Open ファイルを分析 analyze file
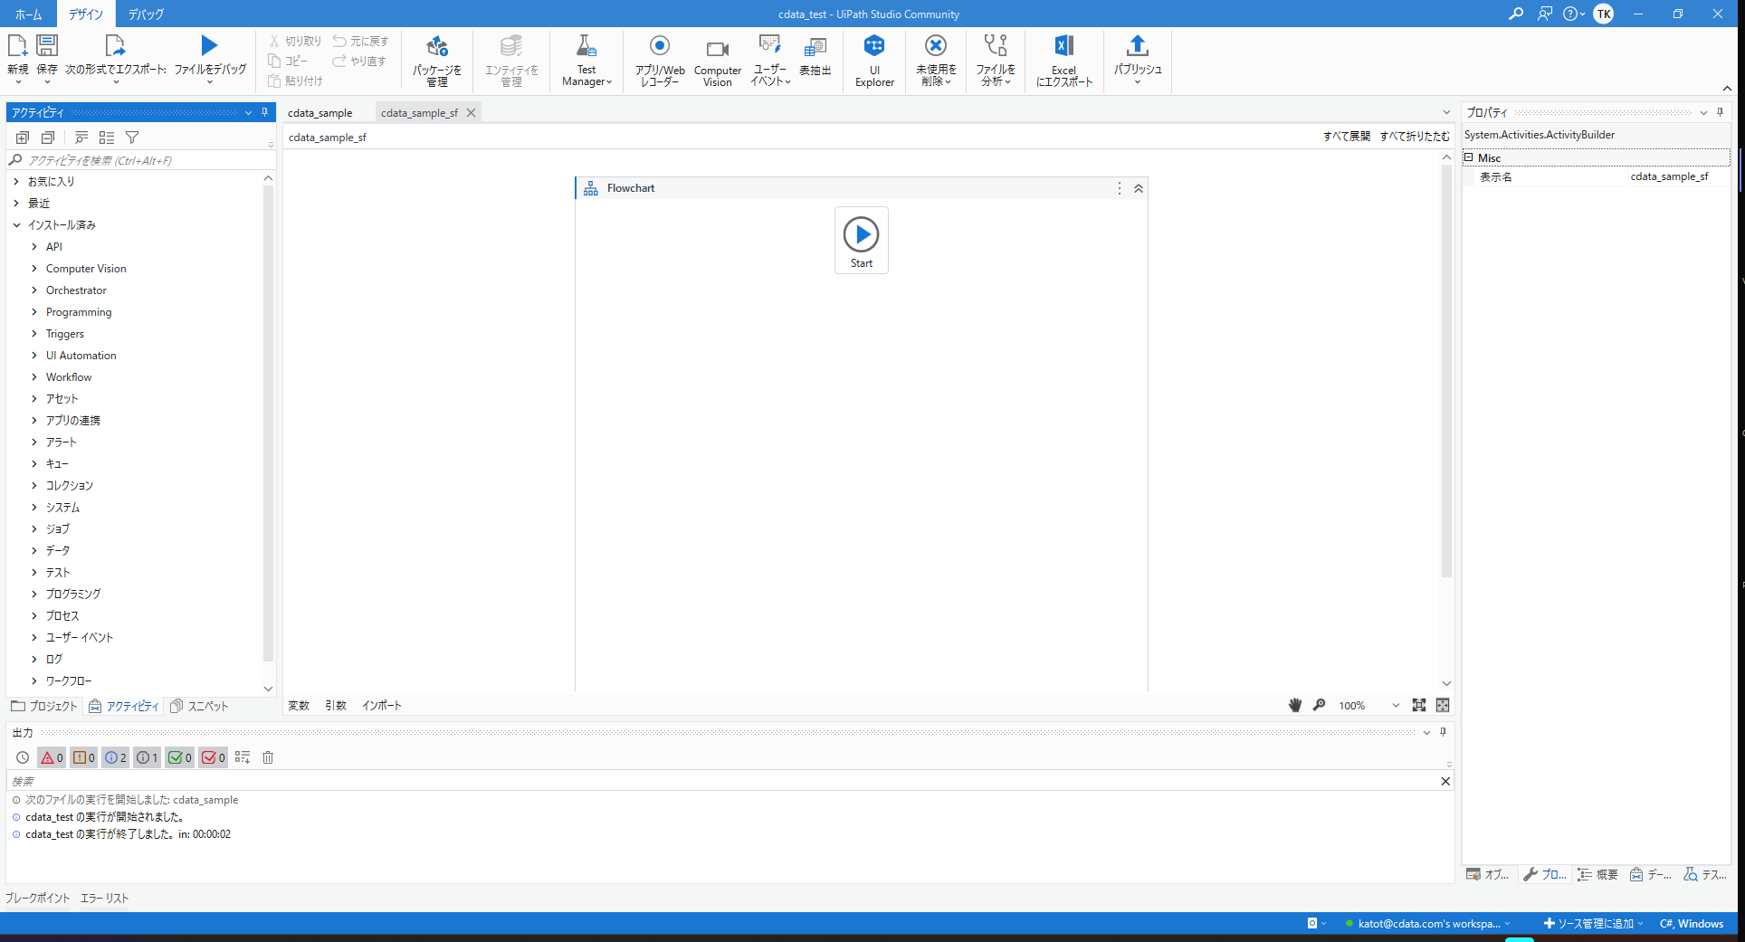Image resolution: width=1745 pixels, height=942 pixels. tap(996, 60)
